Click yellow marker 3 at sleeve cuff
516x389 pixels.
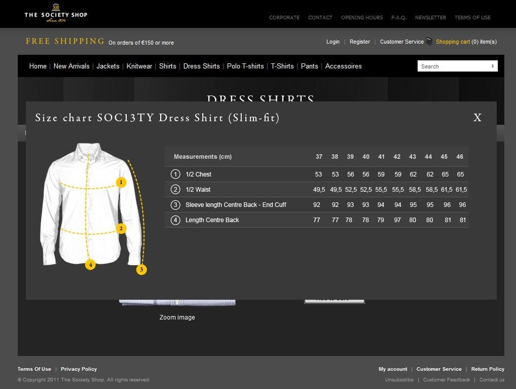(x=141, y=269)
